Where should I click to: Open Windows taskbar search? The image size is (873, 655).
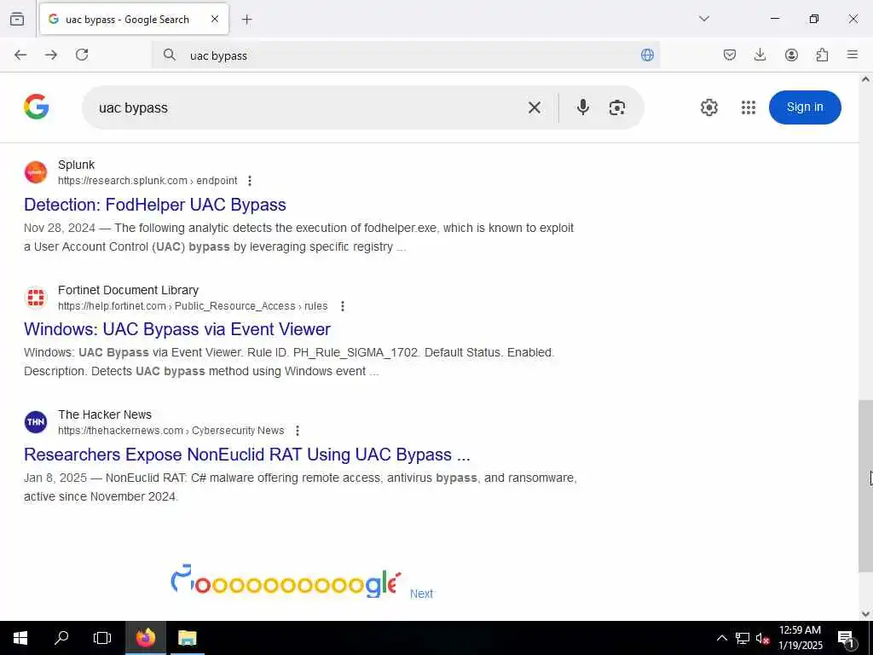(x=61, y=638)
